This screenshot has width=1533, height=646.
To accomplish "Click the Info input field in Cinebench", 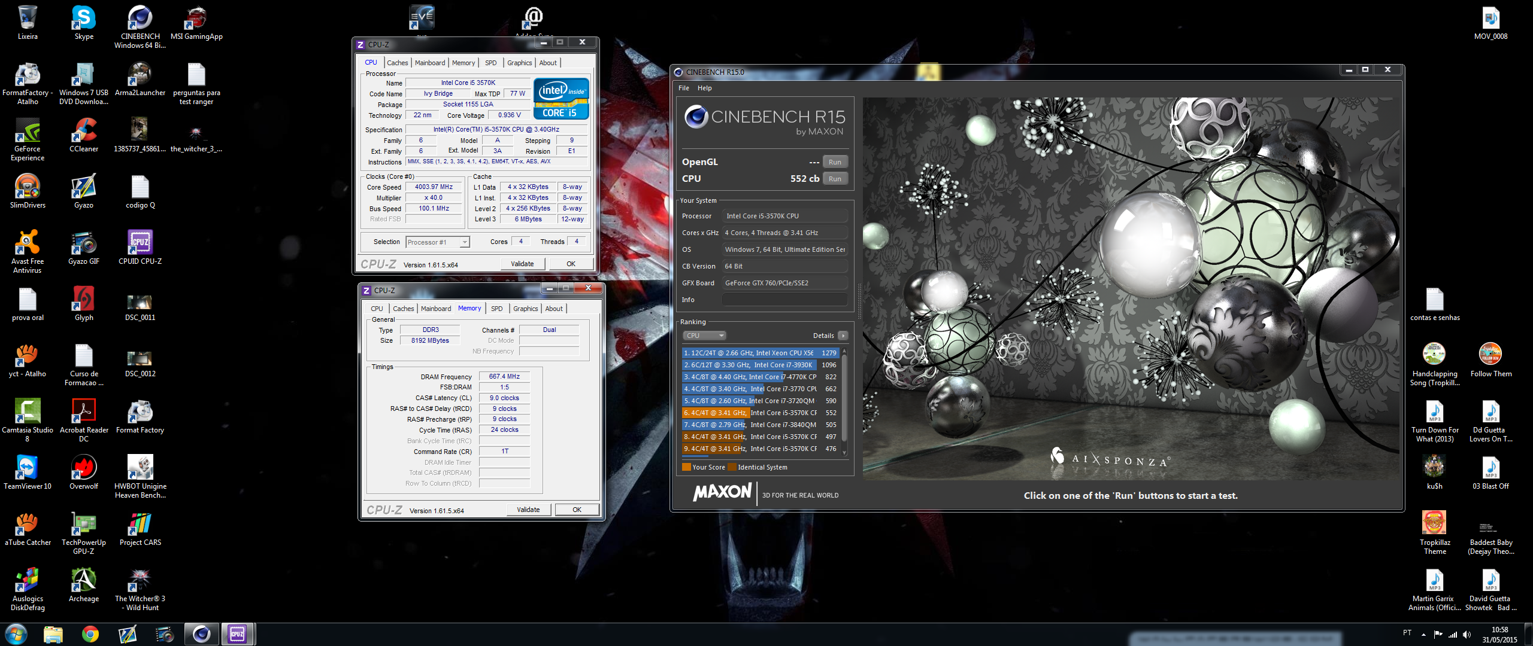I will [784, 300].
